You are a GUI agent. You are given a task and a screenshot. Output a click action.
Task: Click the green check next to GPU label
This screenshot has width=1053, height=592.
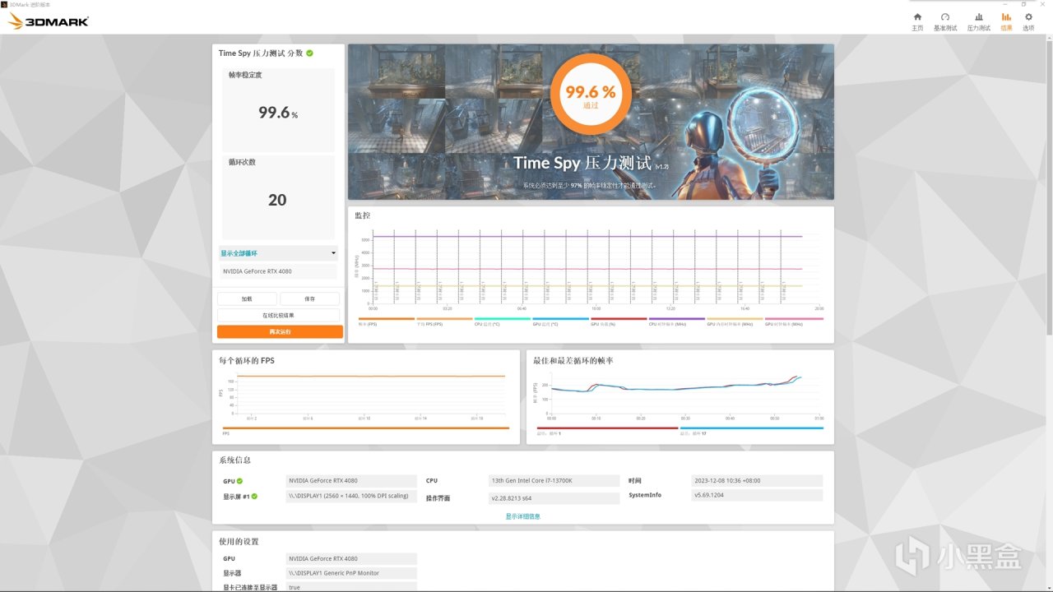240,481
